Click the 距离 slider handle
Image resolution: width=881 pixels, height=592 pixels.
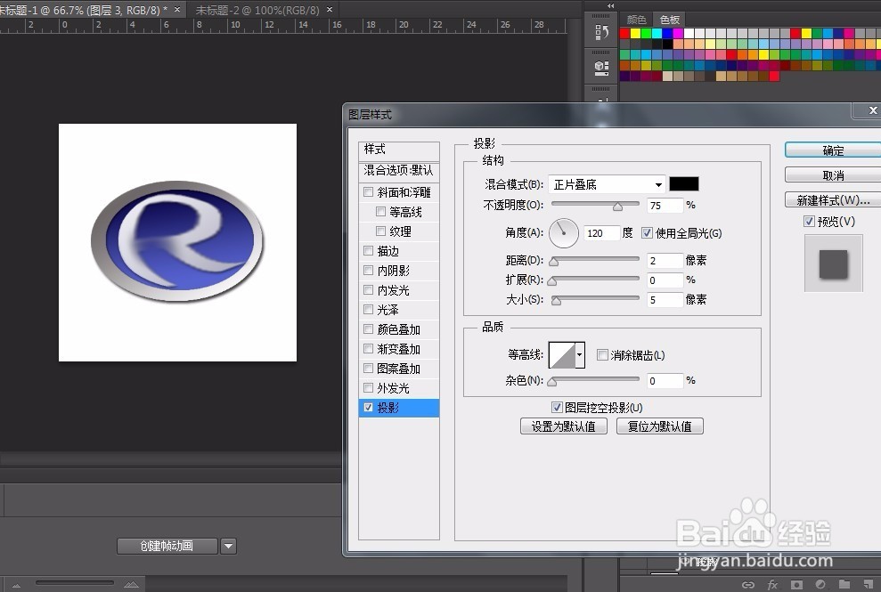pos(554,262)
